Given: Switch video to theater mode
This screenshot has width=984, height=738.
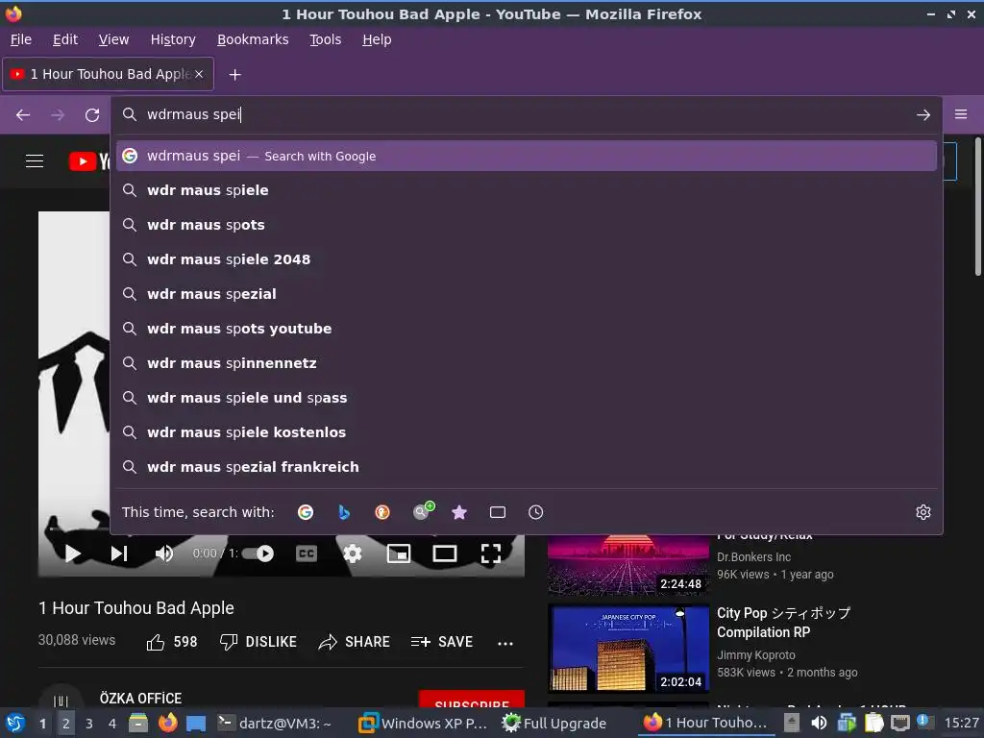Looking at the screenshot, I should 444,553.
